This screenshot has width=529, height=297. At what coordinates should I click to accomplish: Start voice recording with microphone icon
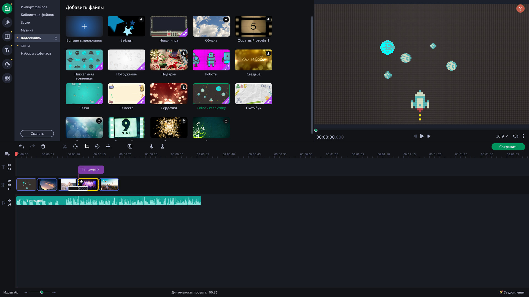(x=152, y=147)
